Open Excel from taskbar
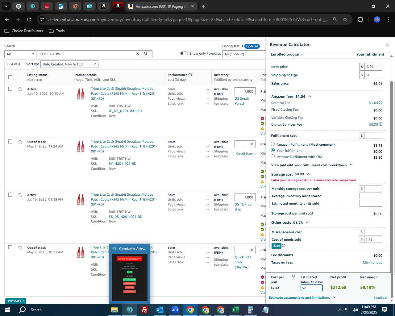The width and height of the screenshot is (395, 316). tap(235, 310)
